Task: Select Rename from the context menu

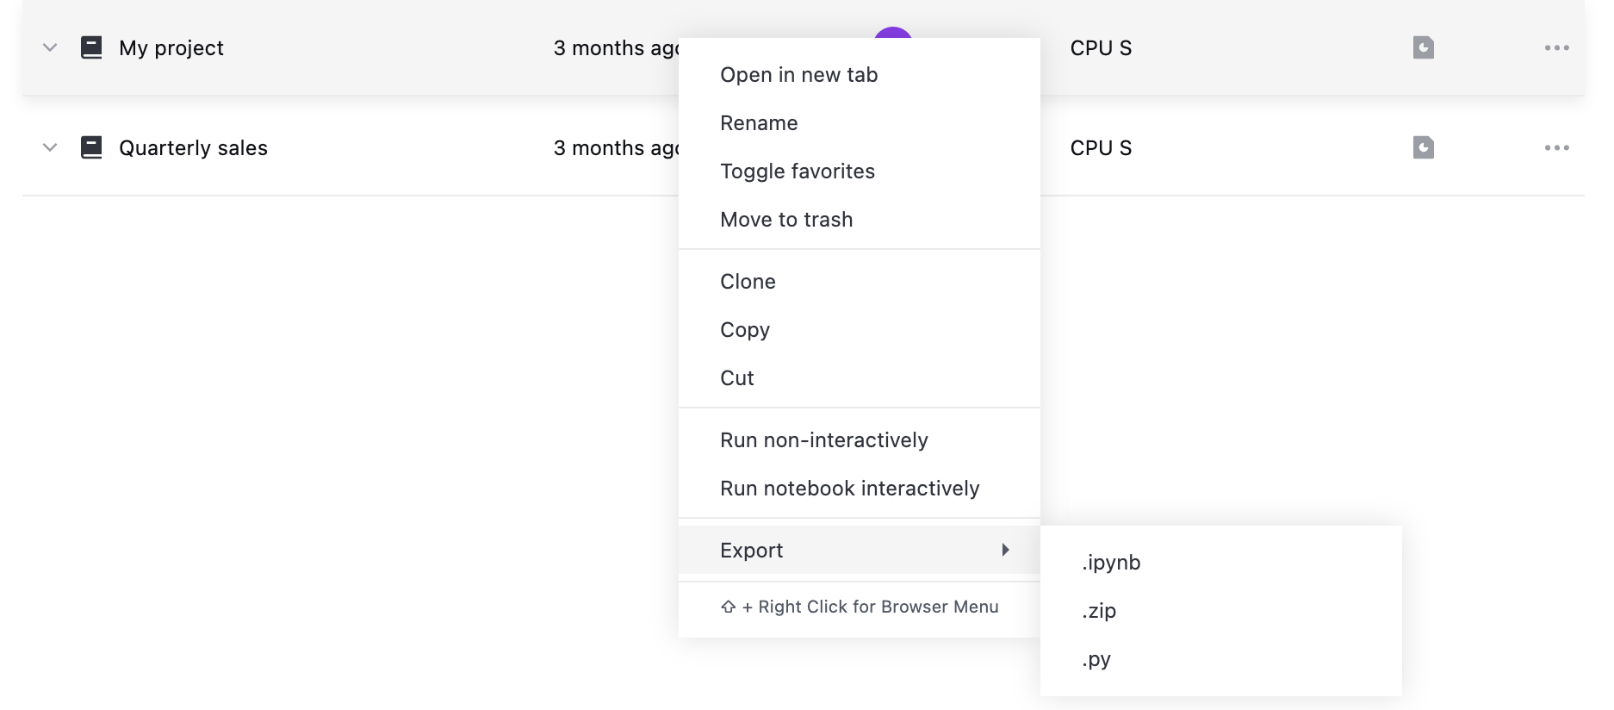Action: click(759, 123)
